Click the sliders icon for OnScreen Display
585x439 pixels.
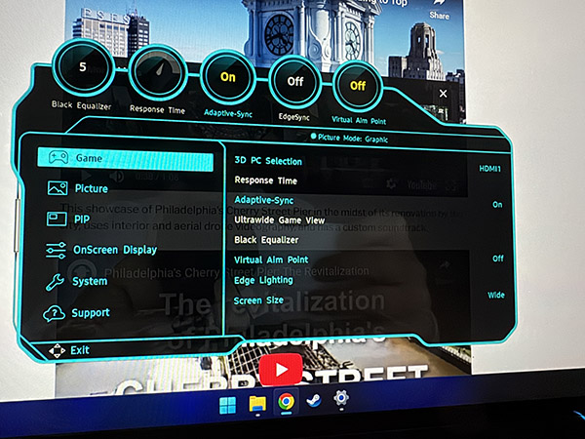[x=56, y=250]
